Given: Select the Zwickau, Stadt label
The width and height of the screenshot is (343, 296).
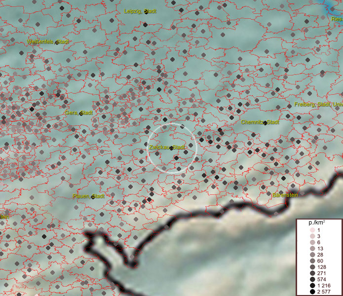Looking at the screenshot, I should (167, 148).
